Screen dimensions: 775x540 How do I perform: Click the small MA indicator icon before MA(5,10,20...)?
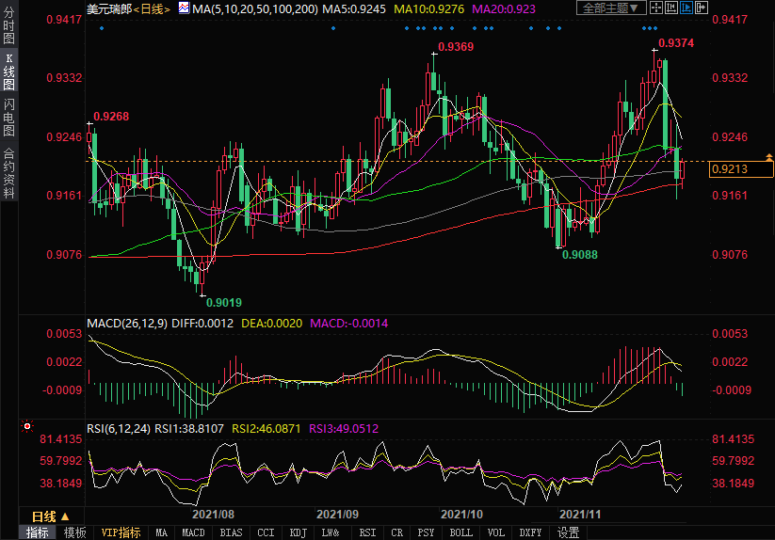(x=184, y=8)
